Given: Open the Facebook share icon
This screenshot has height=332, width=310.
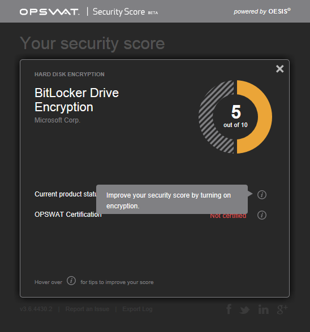Looking at the screenshot, I should (x=229, y=309).
